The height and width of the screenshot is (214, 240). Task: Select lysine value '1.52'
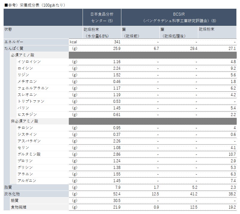(117, 75)
